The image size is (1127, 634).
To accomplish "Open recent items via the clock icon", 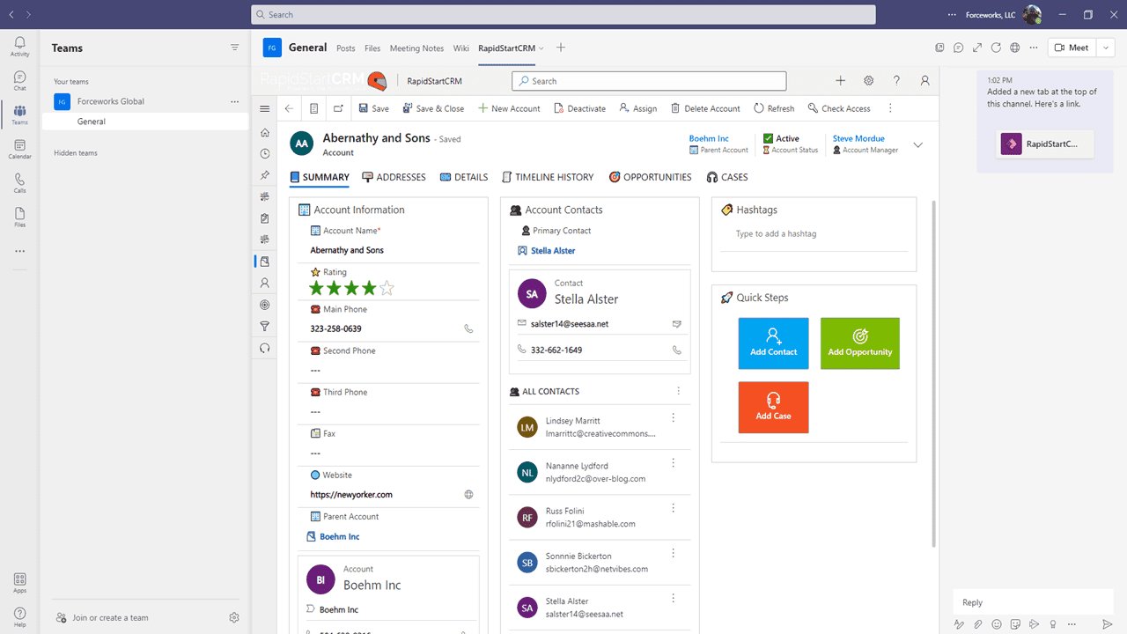I will coord(264,153).
